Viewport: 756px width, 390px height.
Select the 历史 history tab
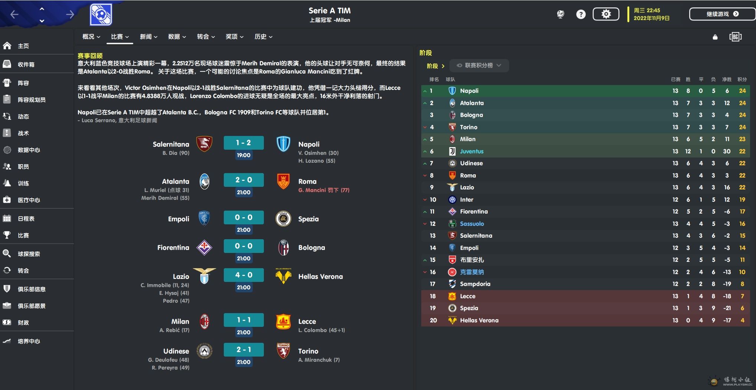(x=264, y=36)
